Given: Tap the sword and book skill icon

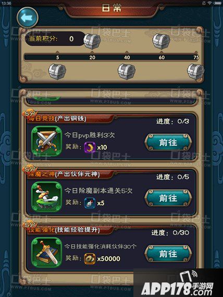Looking at the screenshot, I should pos(46,253).
